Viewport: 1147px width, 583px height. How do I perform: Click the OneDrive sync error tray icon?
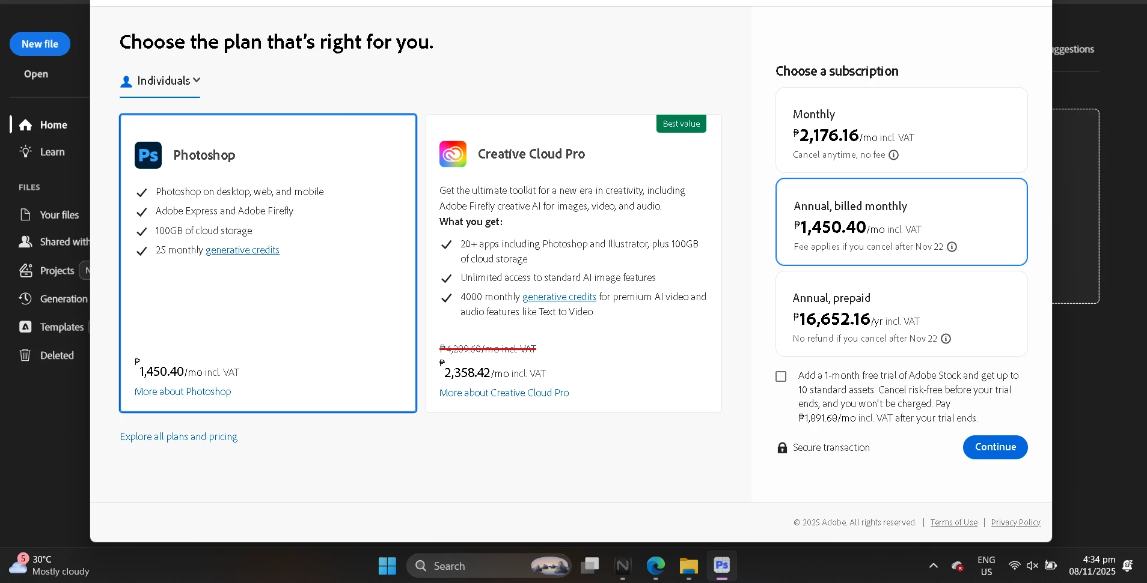pyautogui.click(x=958, y=566)
